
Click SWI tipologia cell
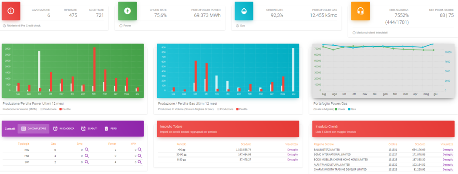coord(27,162)
